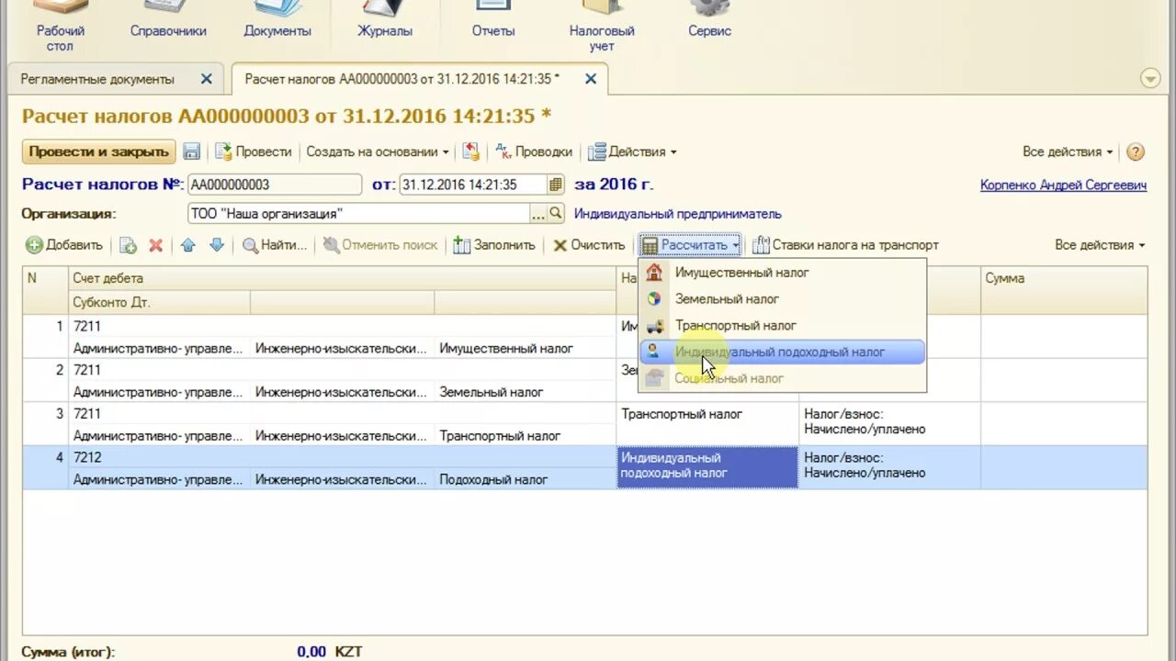The image size is (1176, 661).
Task: Select Земельный налог subconto cell in row 2
Action: (525, 392)
